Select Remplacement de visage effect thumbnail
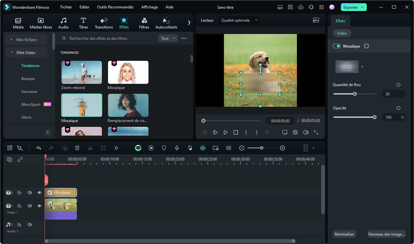The width and height of the screenshot is (414, 244). tap(128, 105)
